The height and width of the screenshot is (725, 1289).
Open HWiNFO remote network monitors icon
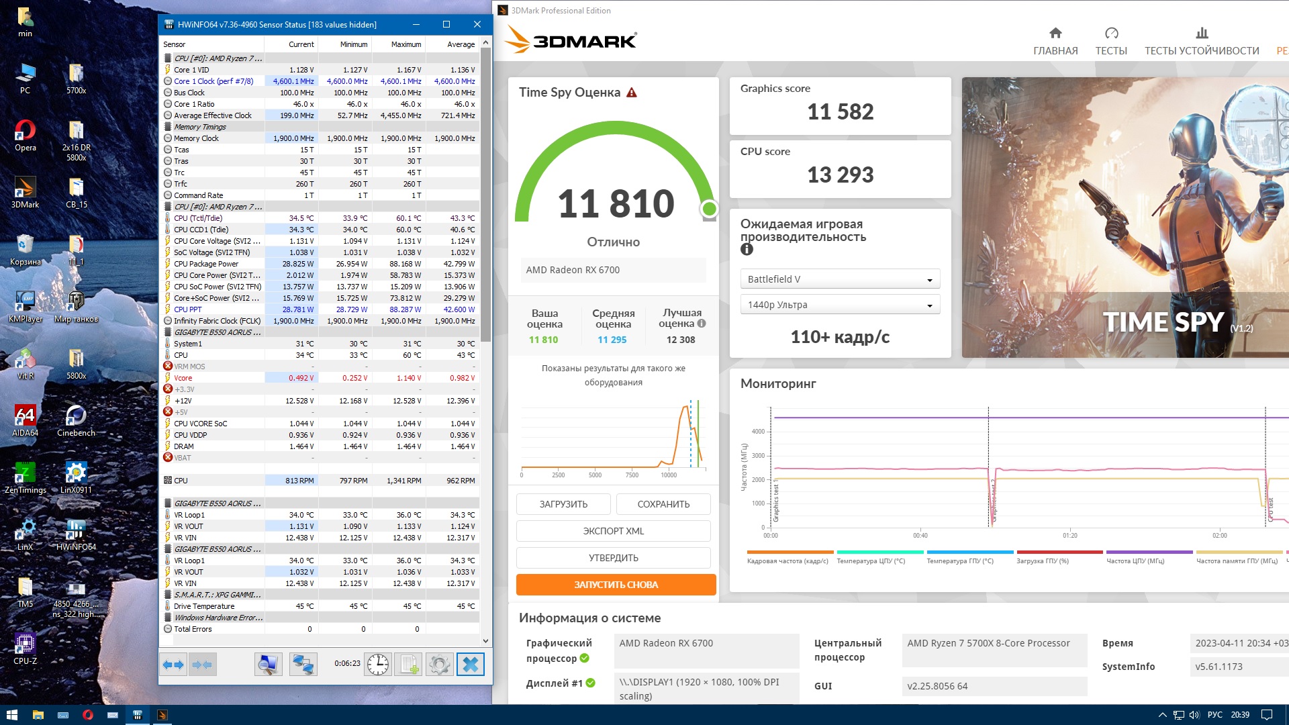(303, 665)
